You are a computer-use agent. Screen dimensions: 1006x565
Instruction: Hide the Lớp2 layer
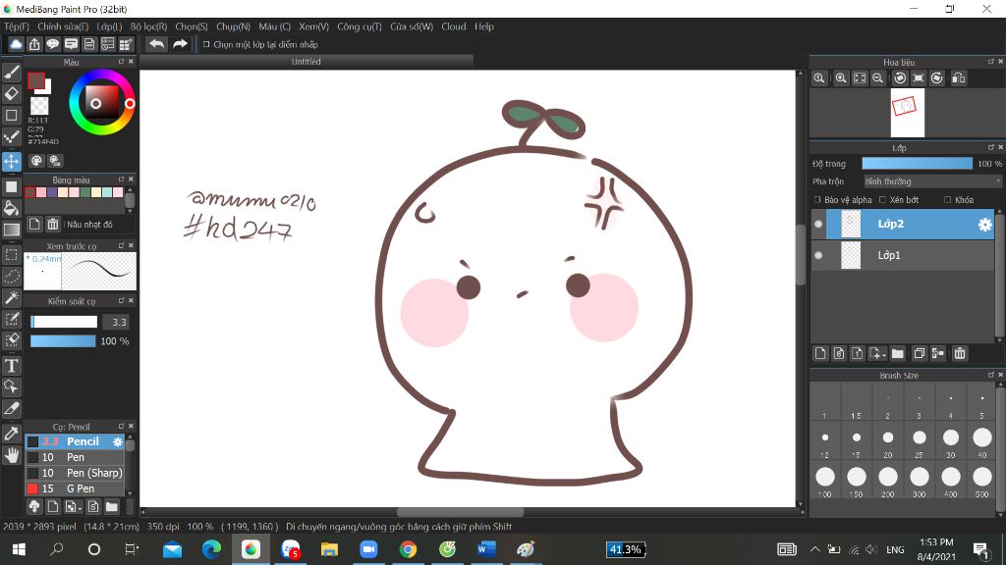click(x=818, y=225)
